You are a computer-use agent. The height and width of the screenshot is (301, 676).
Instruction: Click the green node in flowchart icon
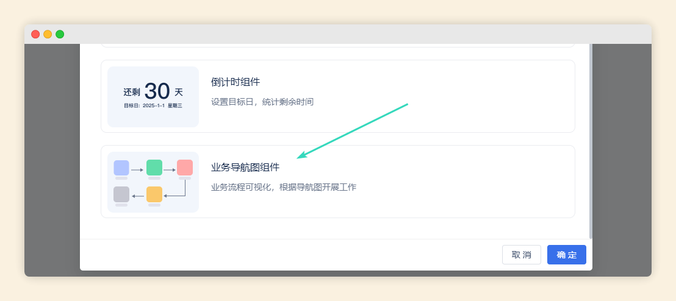pos(154,168)
